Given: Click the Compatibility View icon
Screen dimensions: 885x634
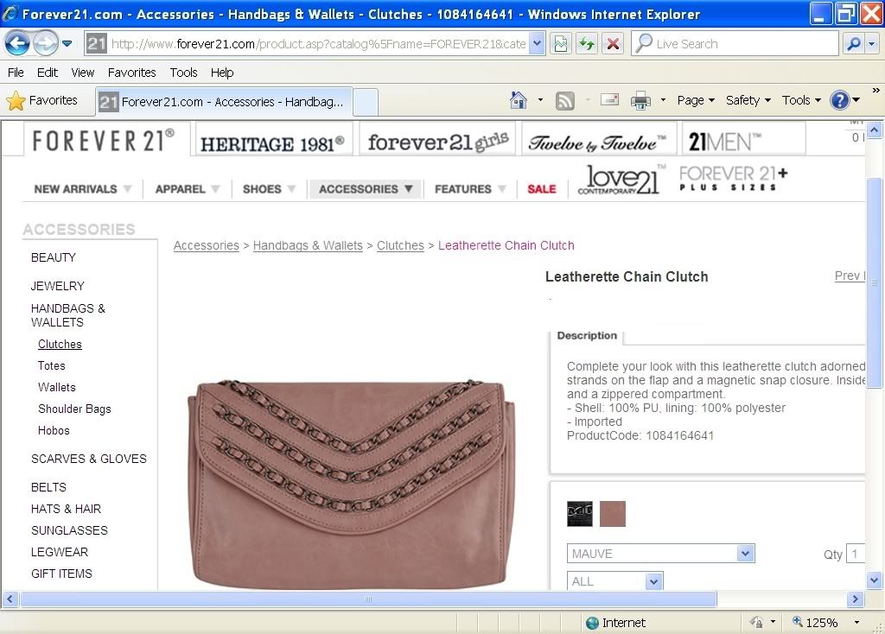Looking at the screenshot, I should pyautogui.click(x=561, y=43).
